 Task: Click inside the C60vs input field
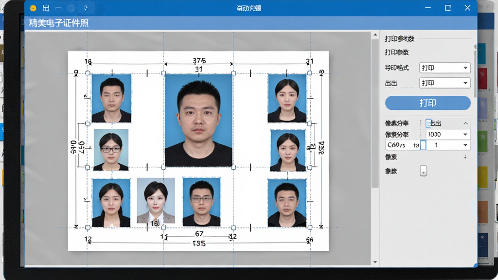pyautogui.click(x=403, y=145)
